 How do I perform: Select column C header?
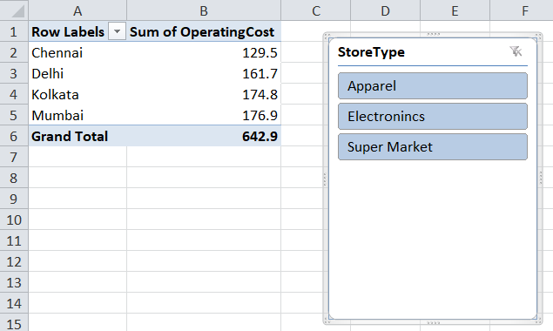[x=315, y=10]
